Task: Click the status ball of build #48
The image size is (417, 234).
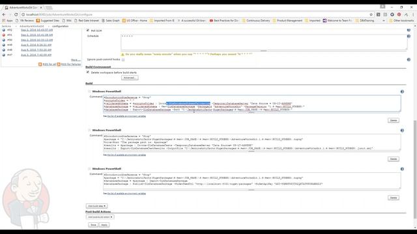Action: [x=4, y=50]
